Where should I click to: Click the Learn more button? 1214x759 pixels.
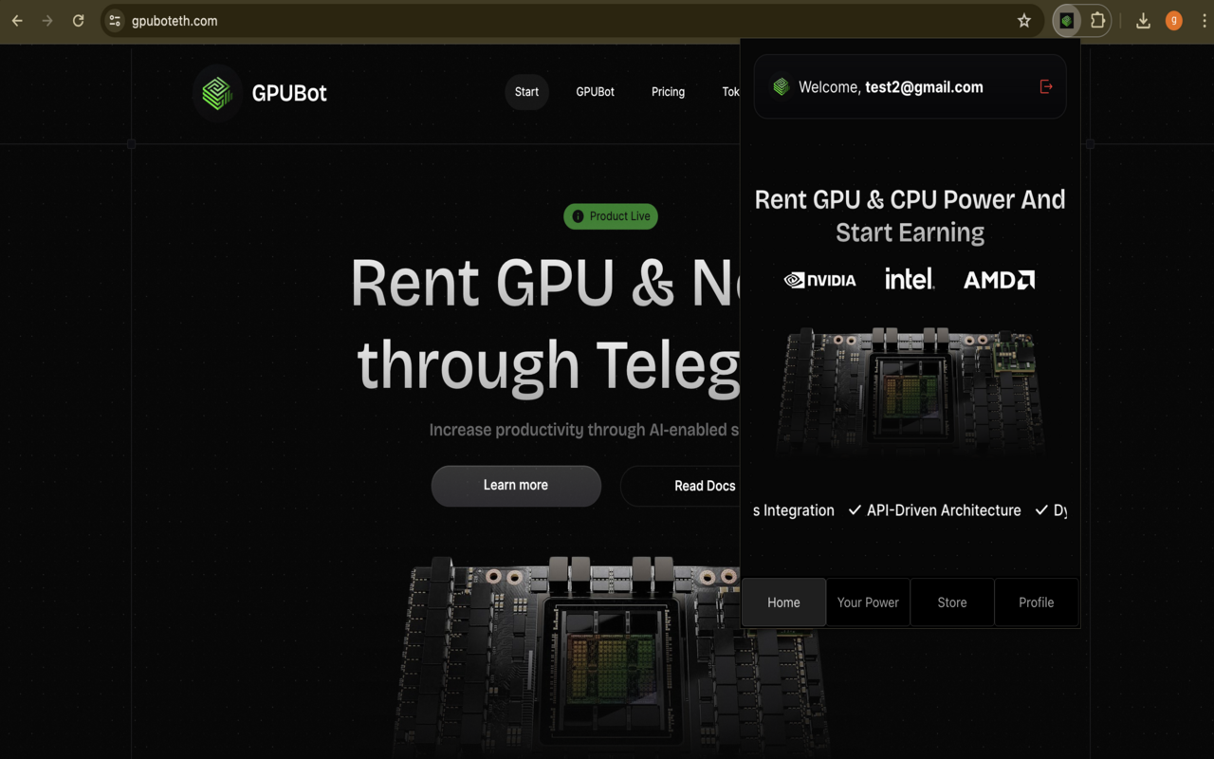[516, 486]
